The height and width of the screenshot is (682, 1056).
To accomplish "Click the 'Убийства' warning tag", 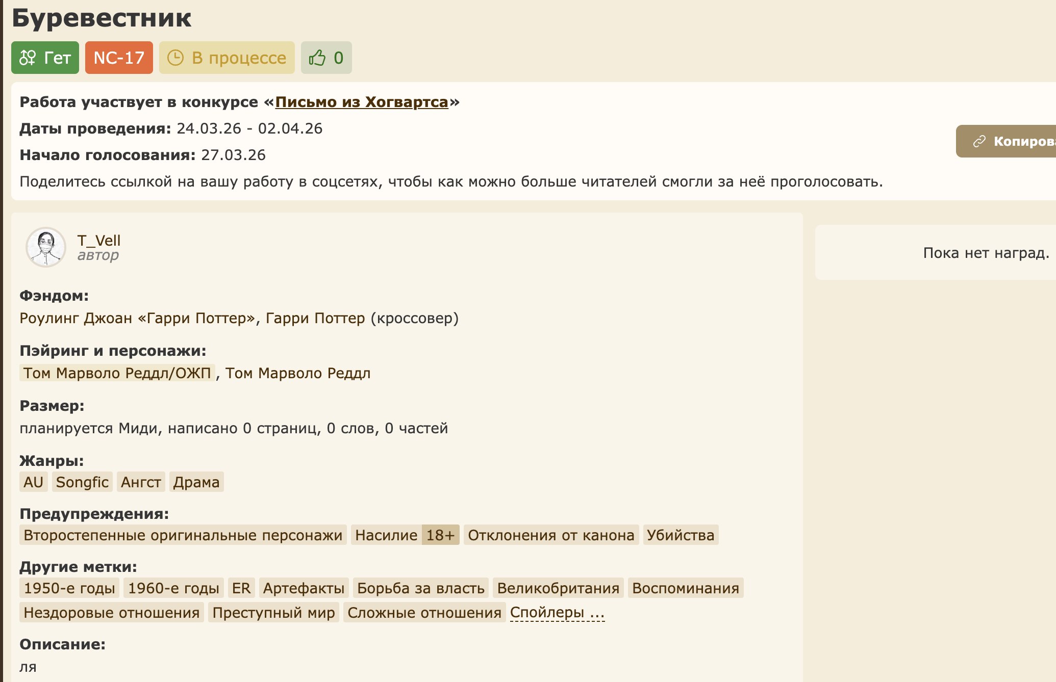I will click(x=680, y=535).
